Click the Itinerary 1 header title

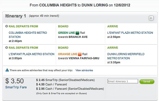(16, 16)
